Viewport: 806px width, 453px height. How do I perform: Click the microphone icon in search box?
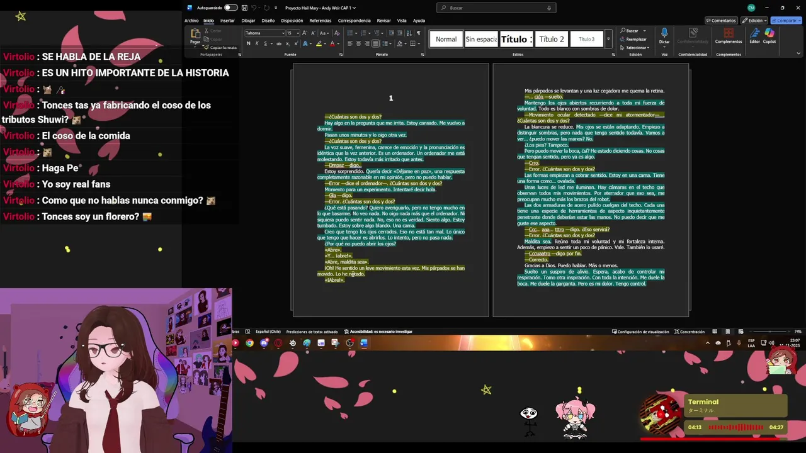tap(549, 8)
